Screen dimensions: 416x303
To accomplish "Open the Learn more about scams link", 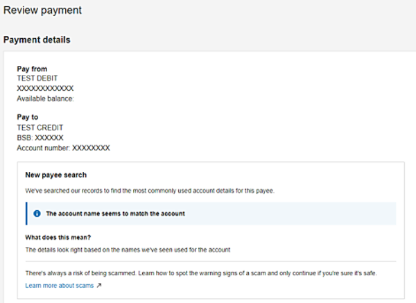I will tap(60, 285).
